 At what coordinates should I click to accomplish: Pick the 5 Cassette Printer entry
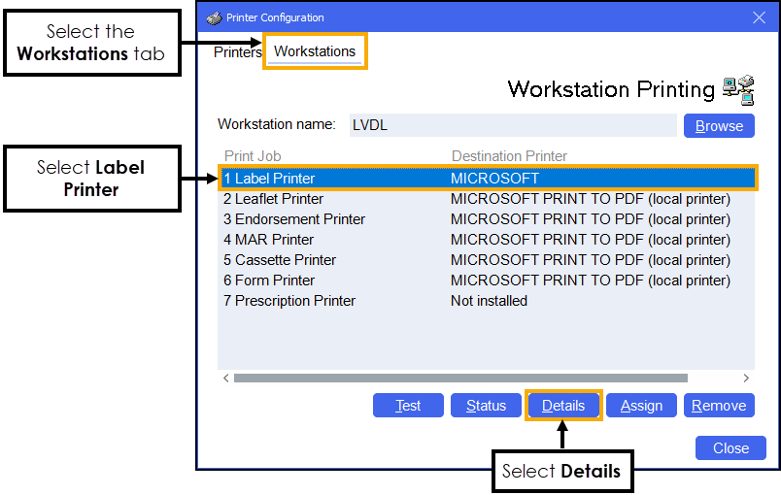coord(486,260)
